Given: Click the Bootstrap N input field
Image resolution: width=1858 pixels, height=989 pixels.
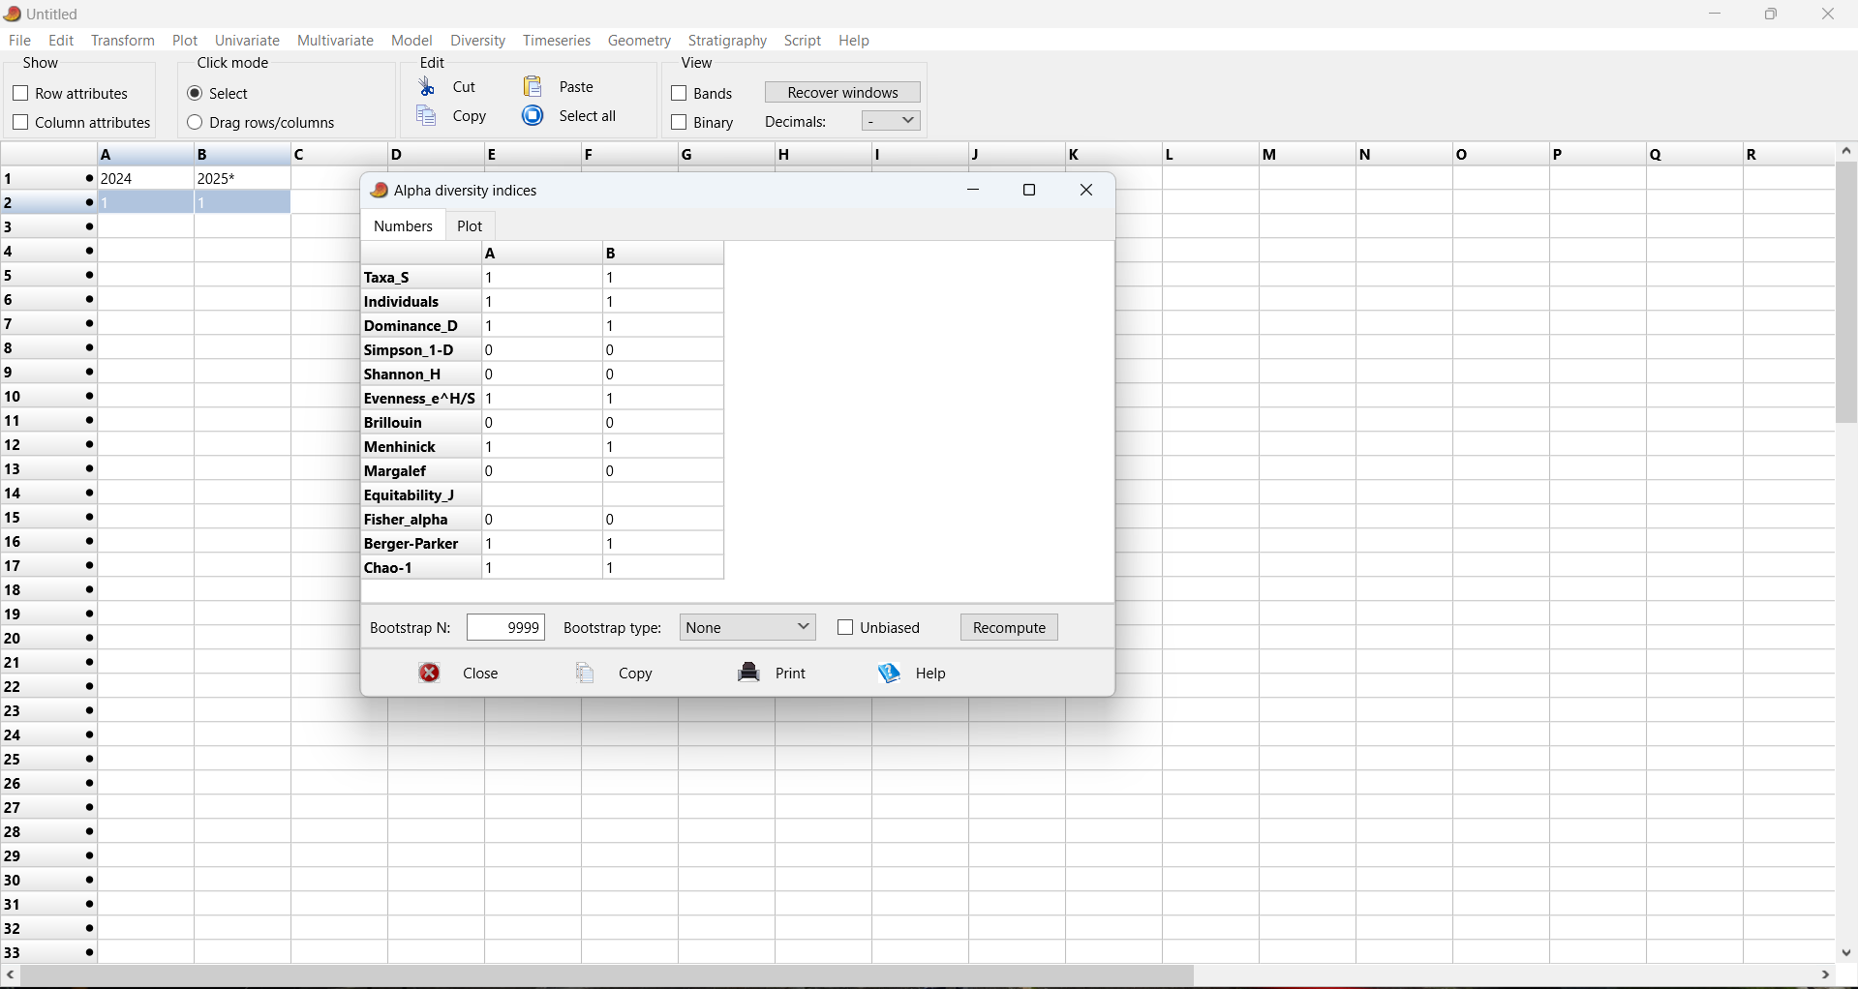Looking at the screenshot, I should click(x=505, y=628).
